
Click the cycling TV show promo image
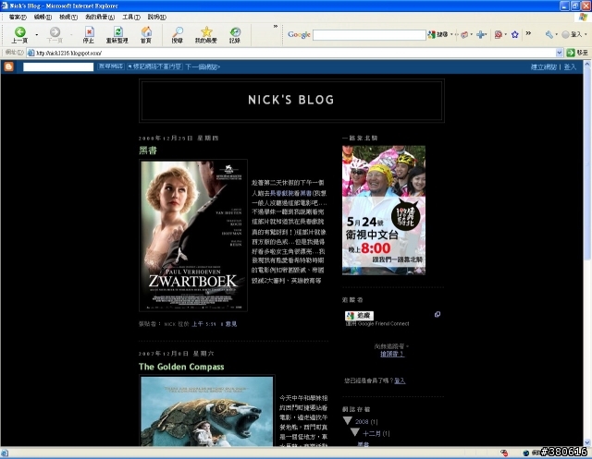384,211
